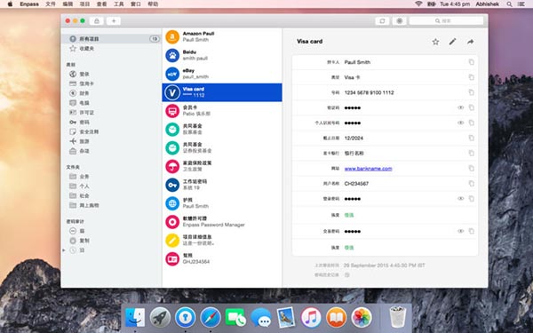
Task: Mark Visa card as favorite with star
Action: click(x=435, y=42)
